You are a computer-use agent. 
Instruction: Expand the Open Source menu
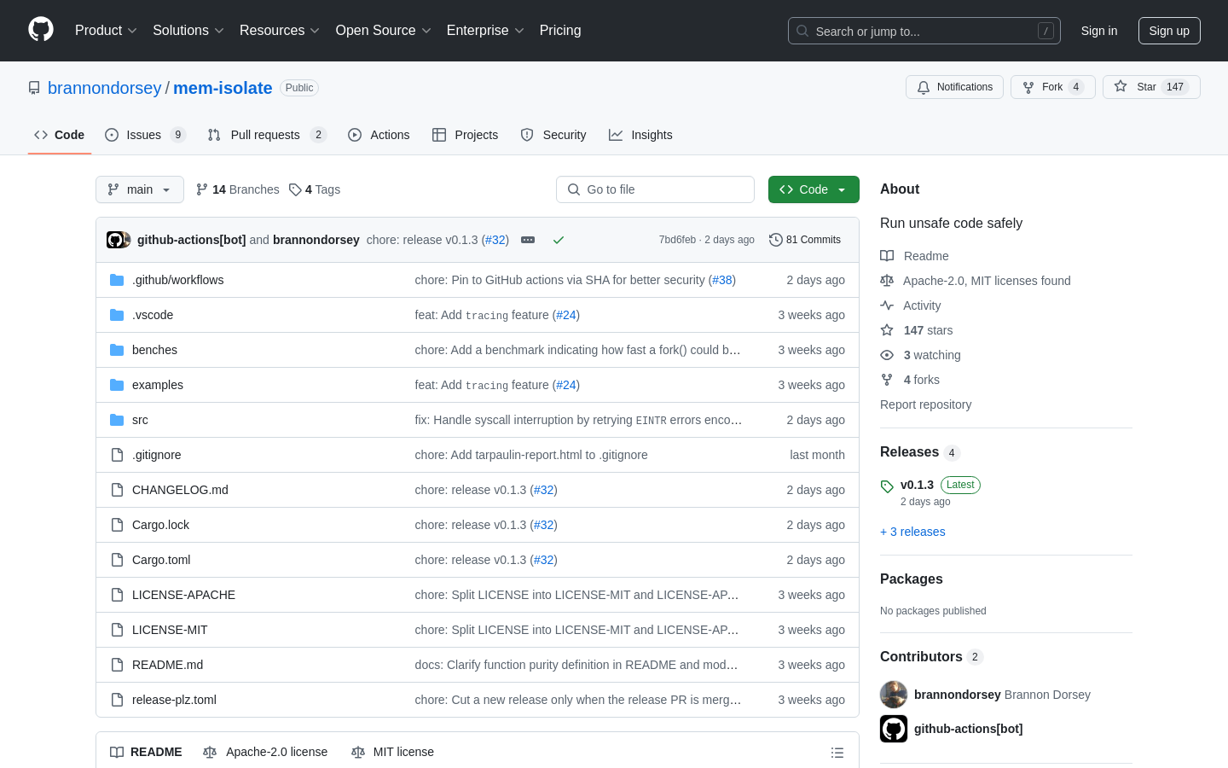coord(384,30)
